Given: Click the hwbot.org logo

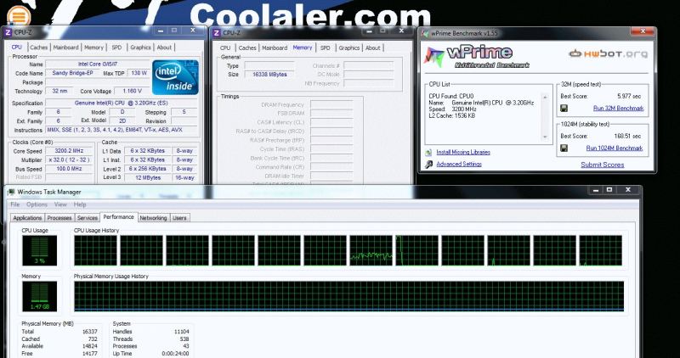Looking at the screenshot, I should tap(608, 53).
